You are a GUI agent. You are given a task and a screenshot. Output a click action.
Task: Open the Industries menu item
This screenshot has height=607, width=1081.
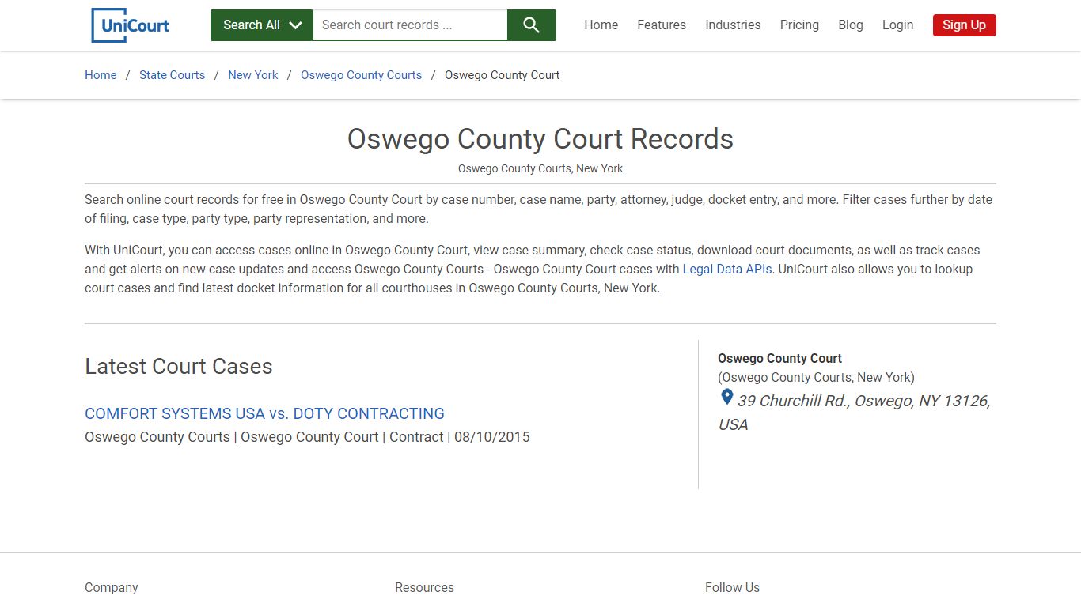733,25
